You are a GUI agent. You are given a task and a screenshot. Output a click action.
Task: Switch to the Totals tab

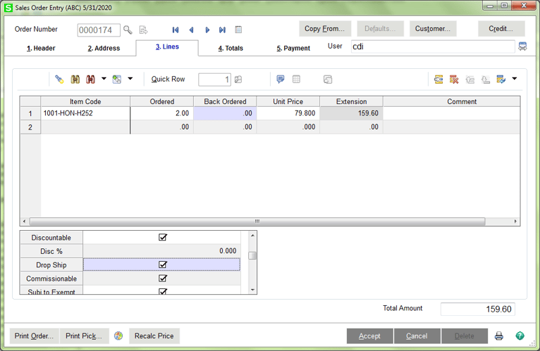tap(230, 48)
